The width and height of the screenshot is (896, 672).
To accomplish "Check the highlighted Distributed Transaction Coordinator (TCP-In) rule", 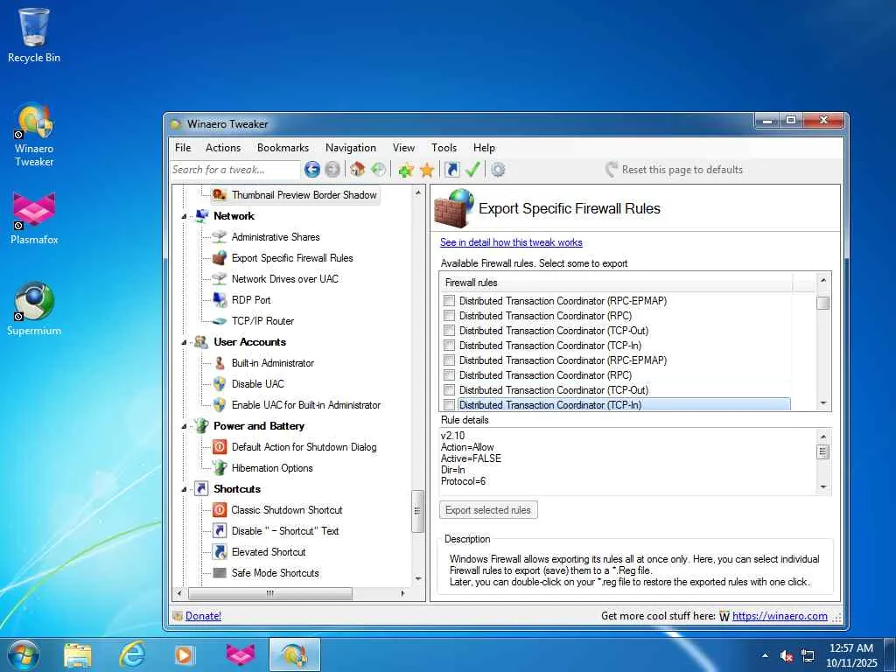I will 449,404.
